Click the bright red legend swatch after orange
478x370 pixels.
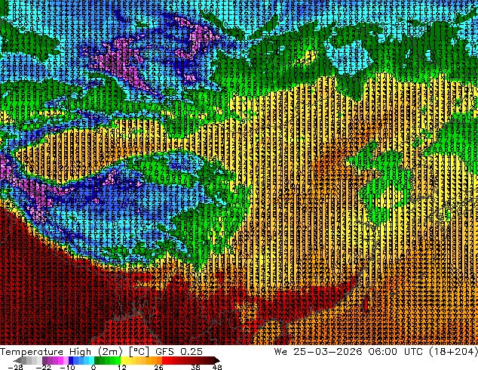click(x=164, y=360)
